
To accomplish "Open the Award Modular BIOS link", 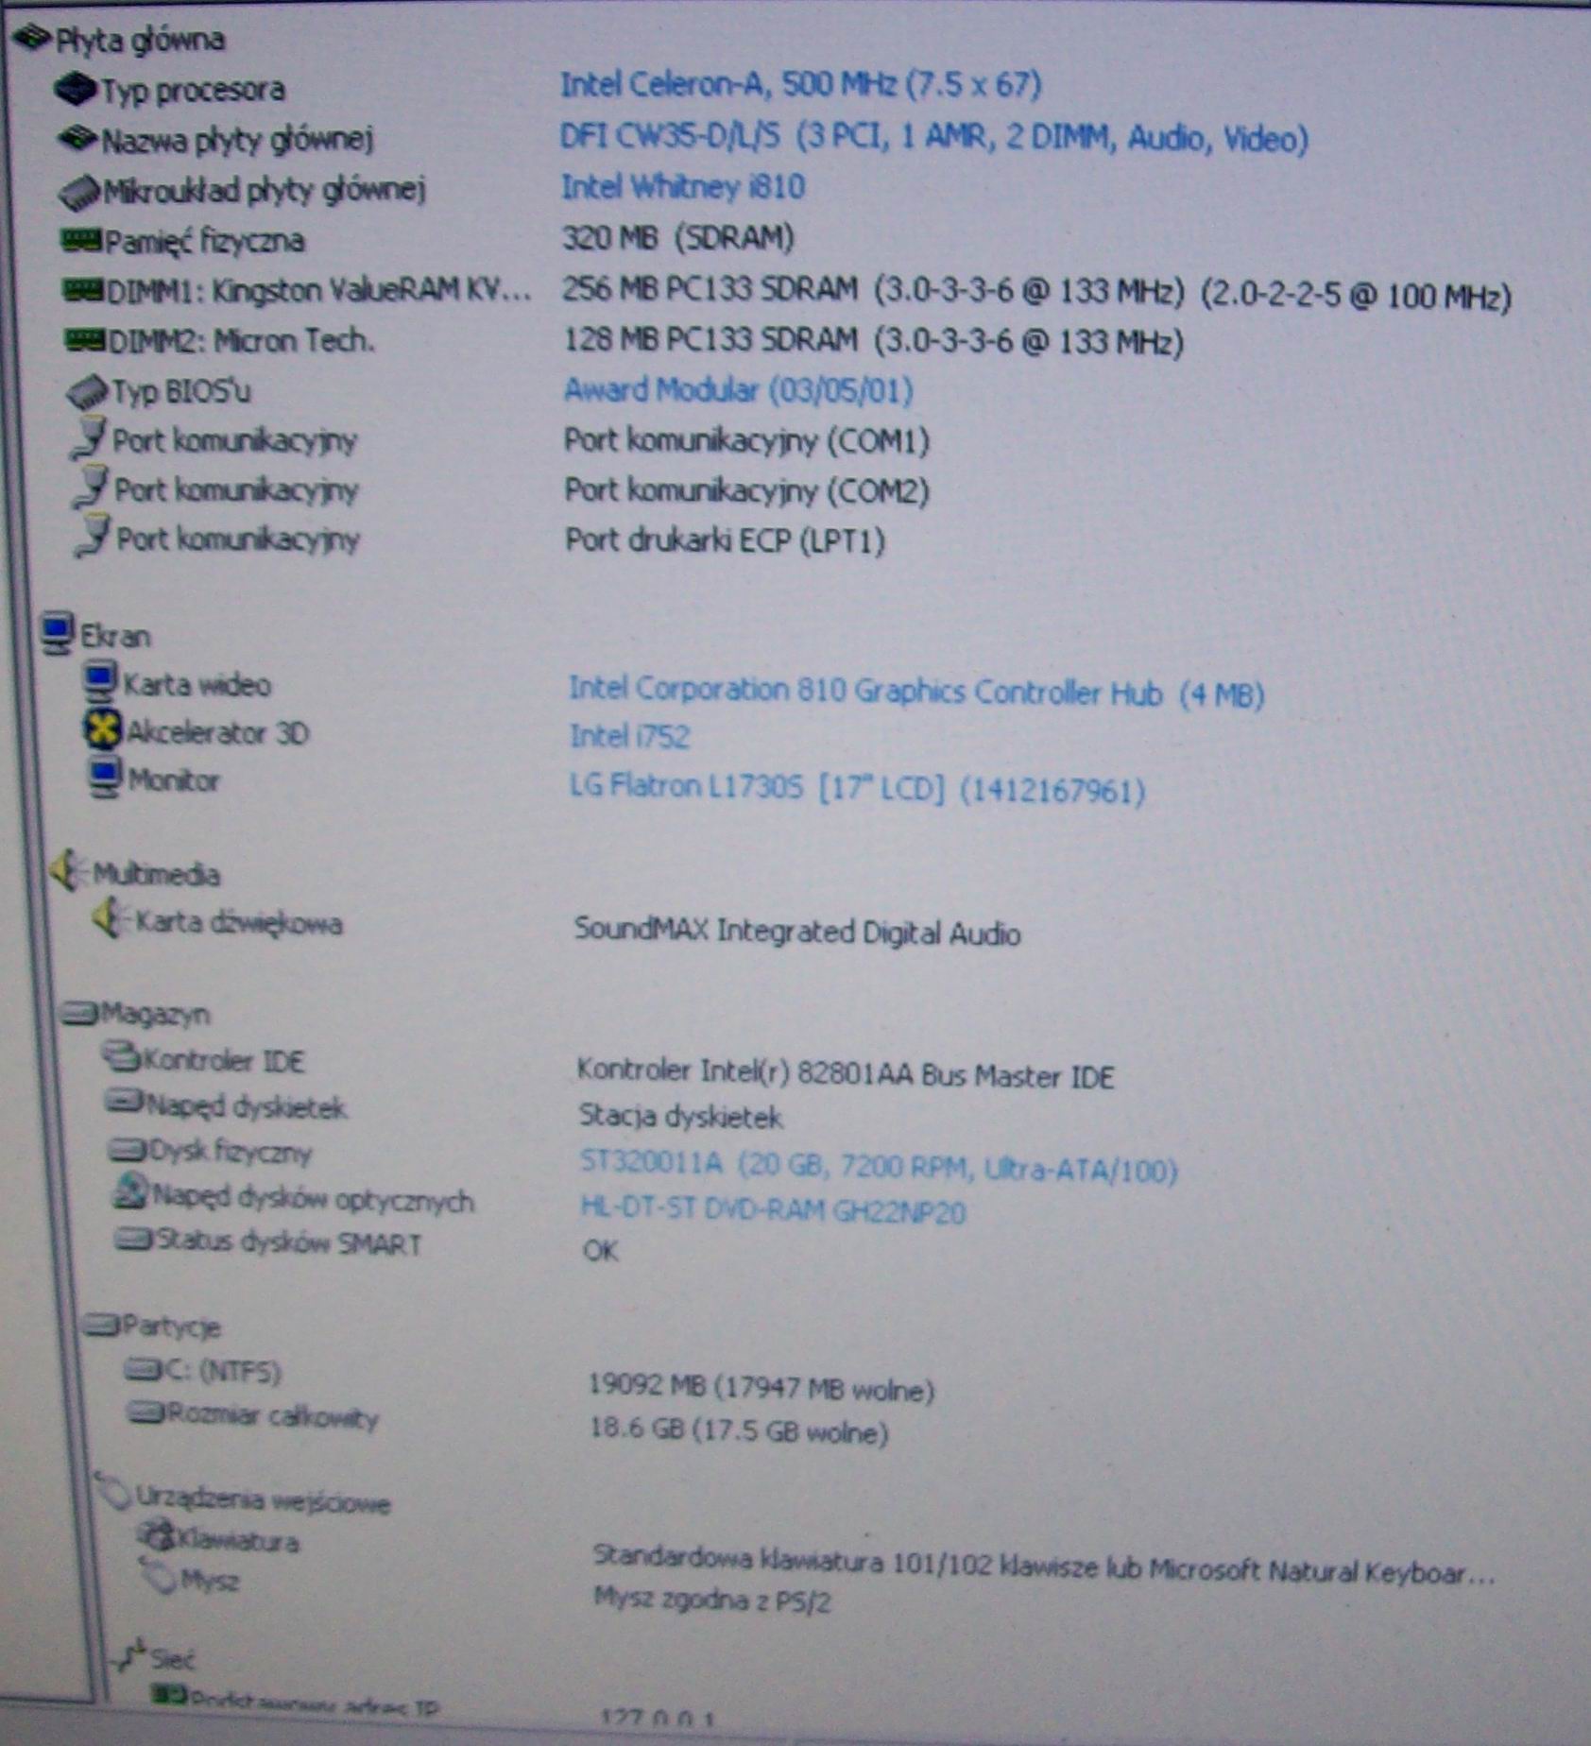I will [x=739, y=390].
